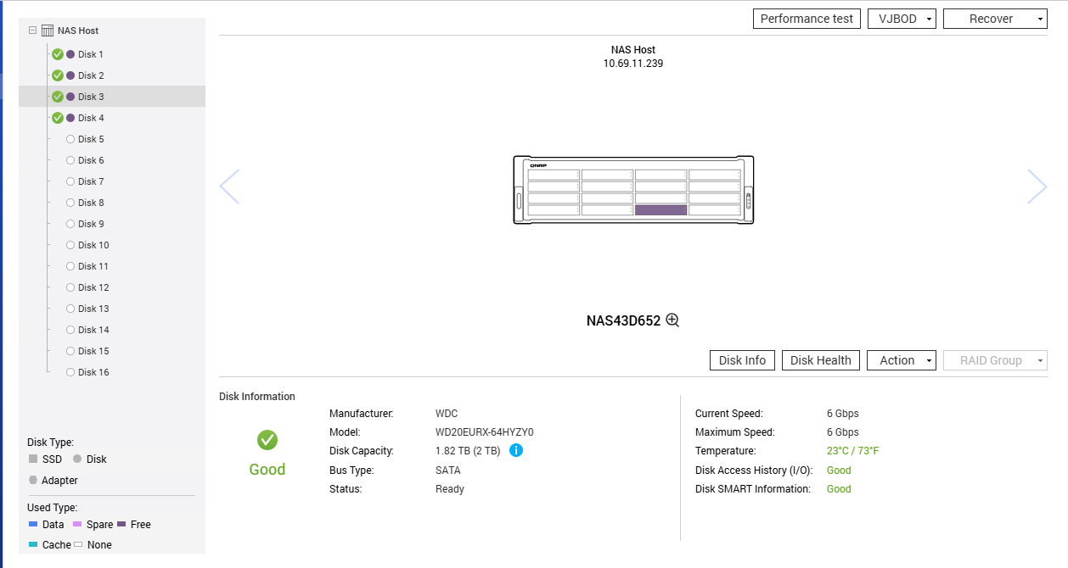The image size is (1068, 568).
Task: Click the pink Spare legend swatch
Action: pos(77,524)
